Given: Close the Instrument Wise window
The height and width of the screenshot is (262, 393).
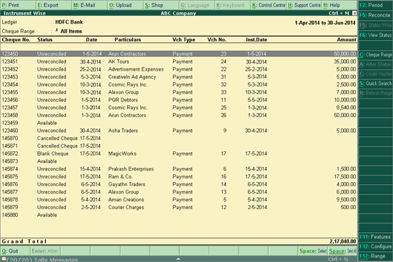Looking at the screenshot, I should (354, 13).
